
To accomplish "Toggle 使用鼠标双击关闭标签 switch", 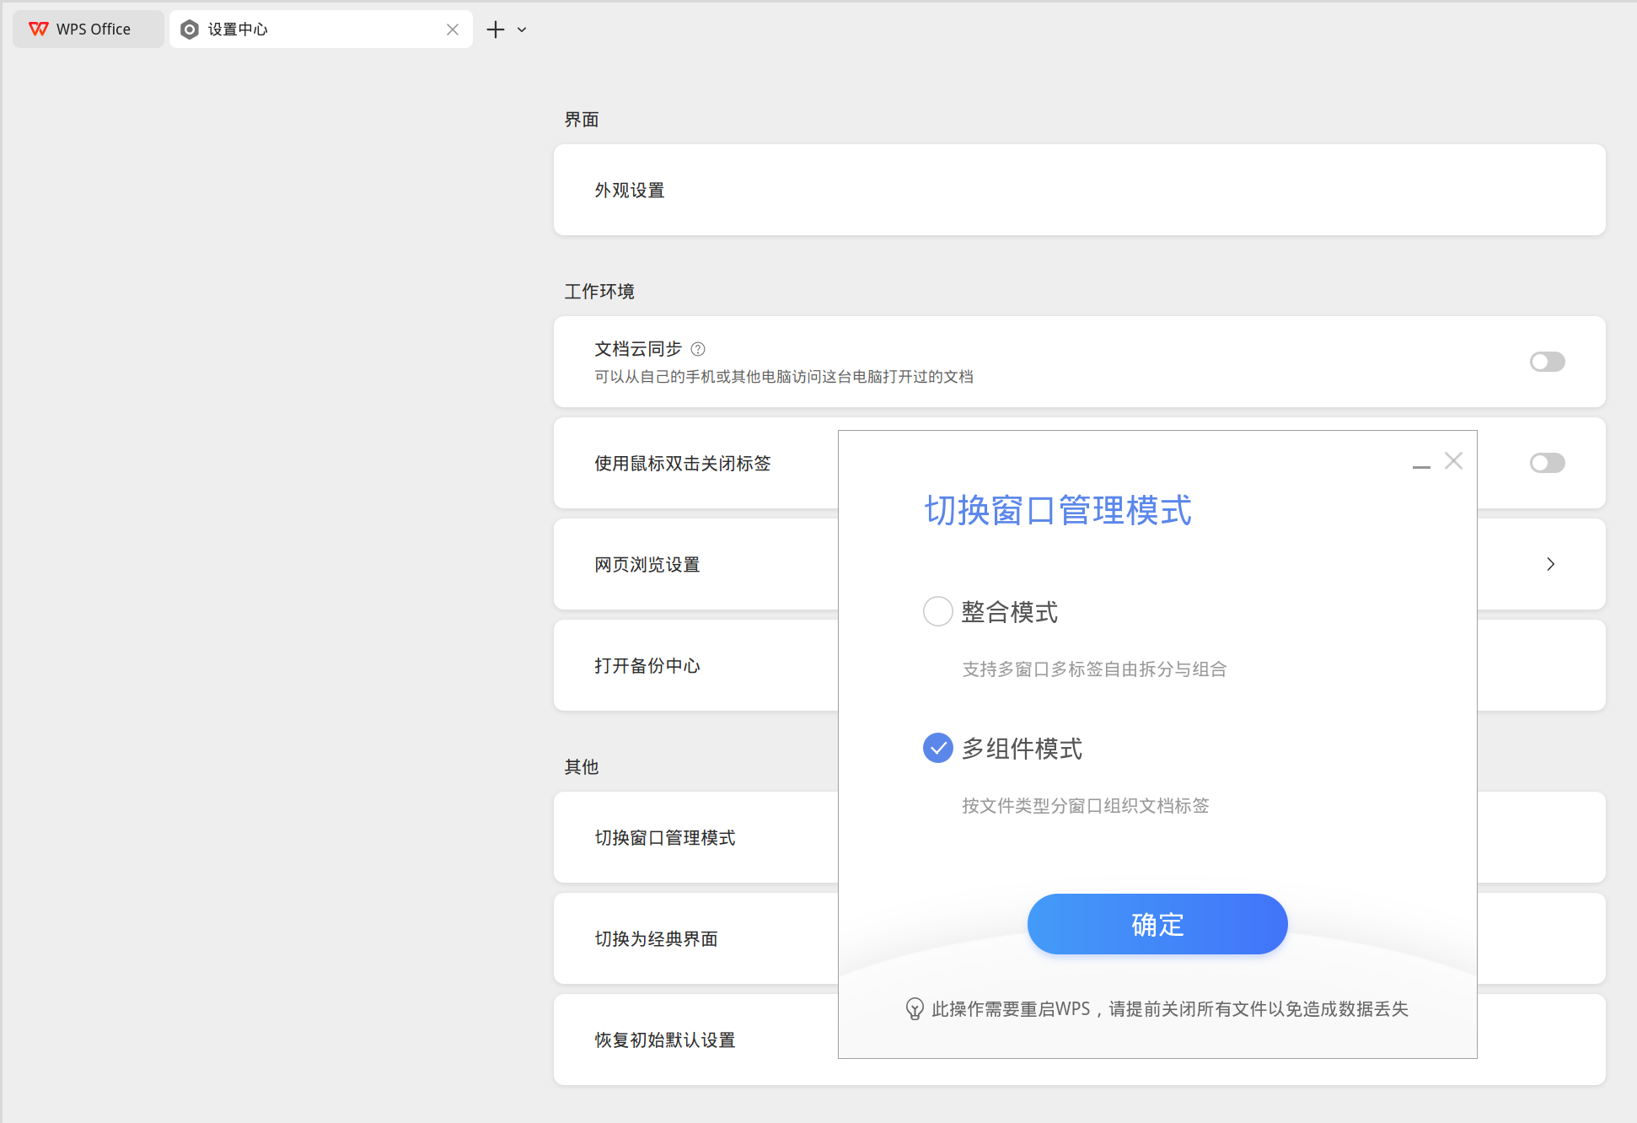I will [1547, 463].
